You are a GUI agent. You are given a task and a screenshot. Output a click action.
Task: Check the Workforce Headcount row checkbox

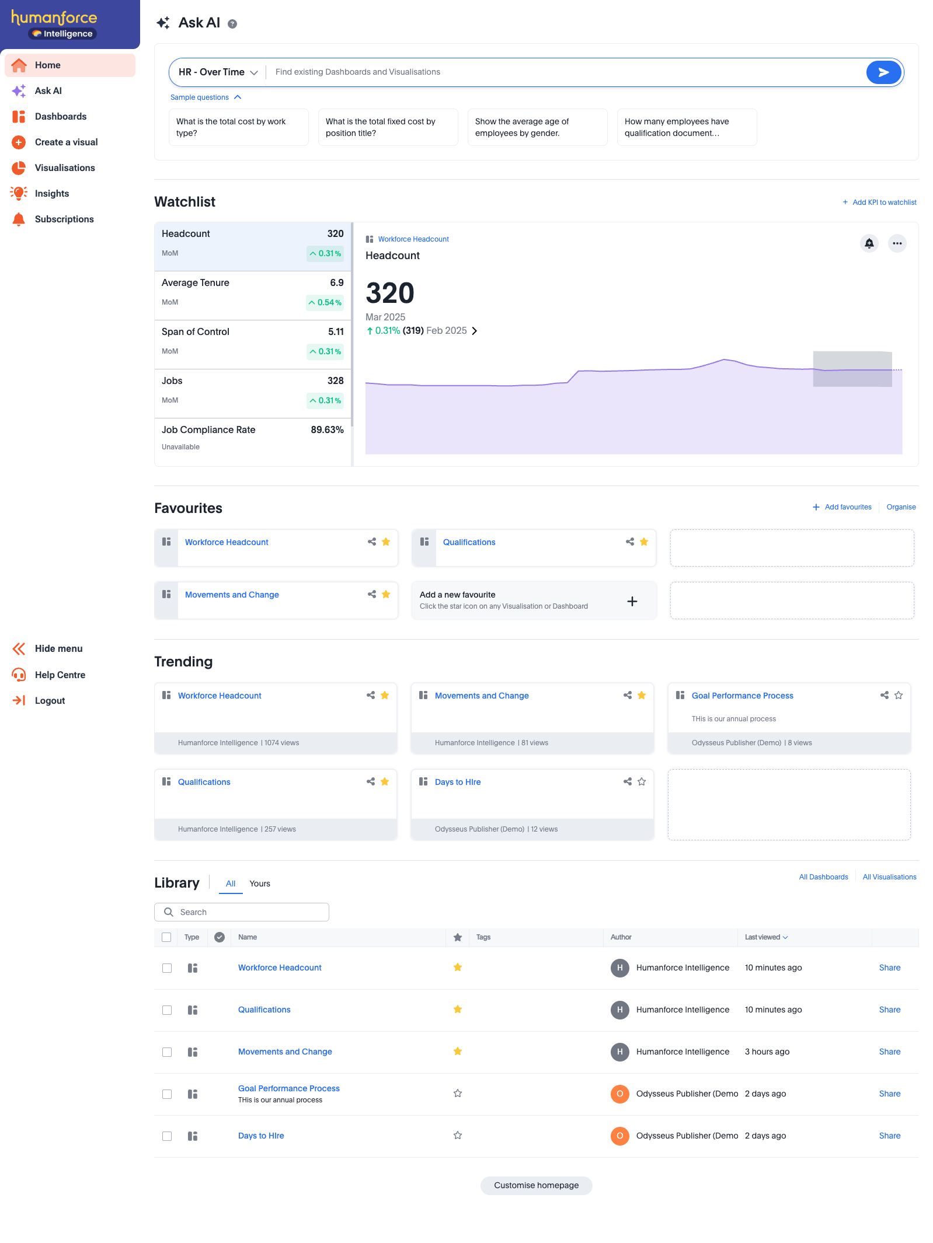pos(167,968)
